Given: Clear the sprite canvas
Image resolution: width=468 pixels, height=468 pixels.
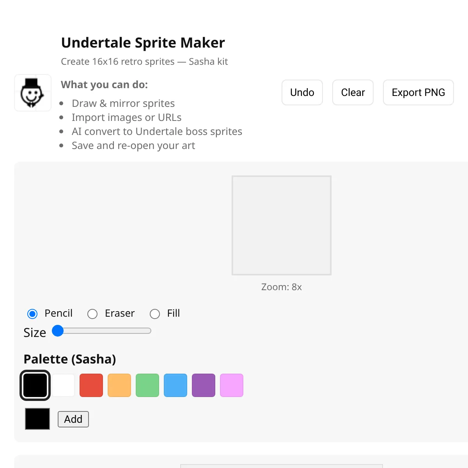Looking at the screenshot, I should (353, 92).
